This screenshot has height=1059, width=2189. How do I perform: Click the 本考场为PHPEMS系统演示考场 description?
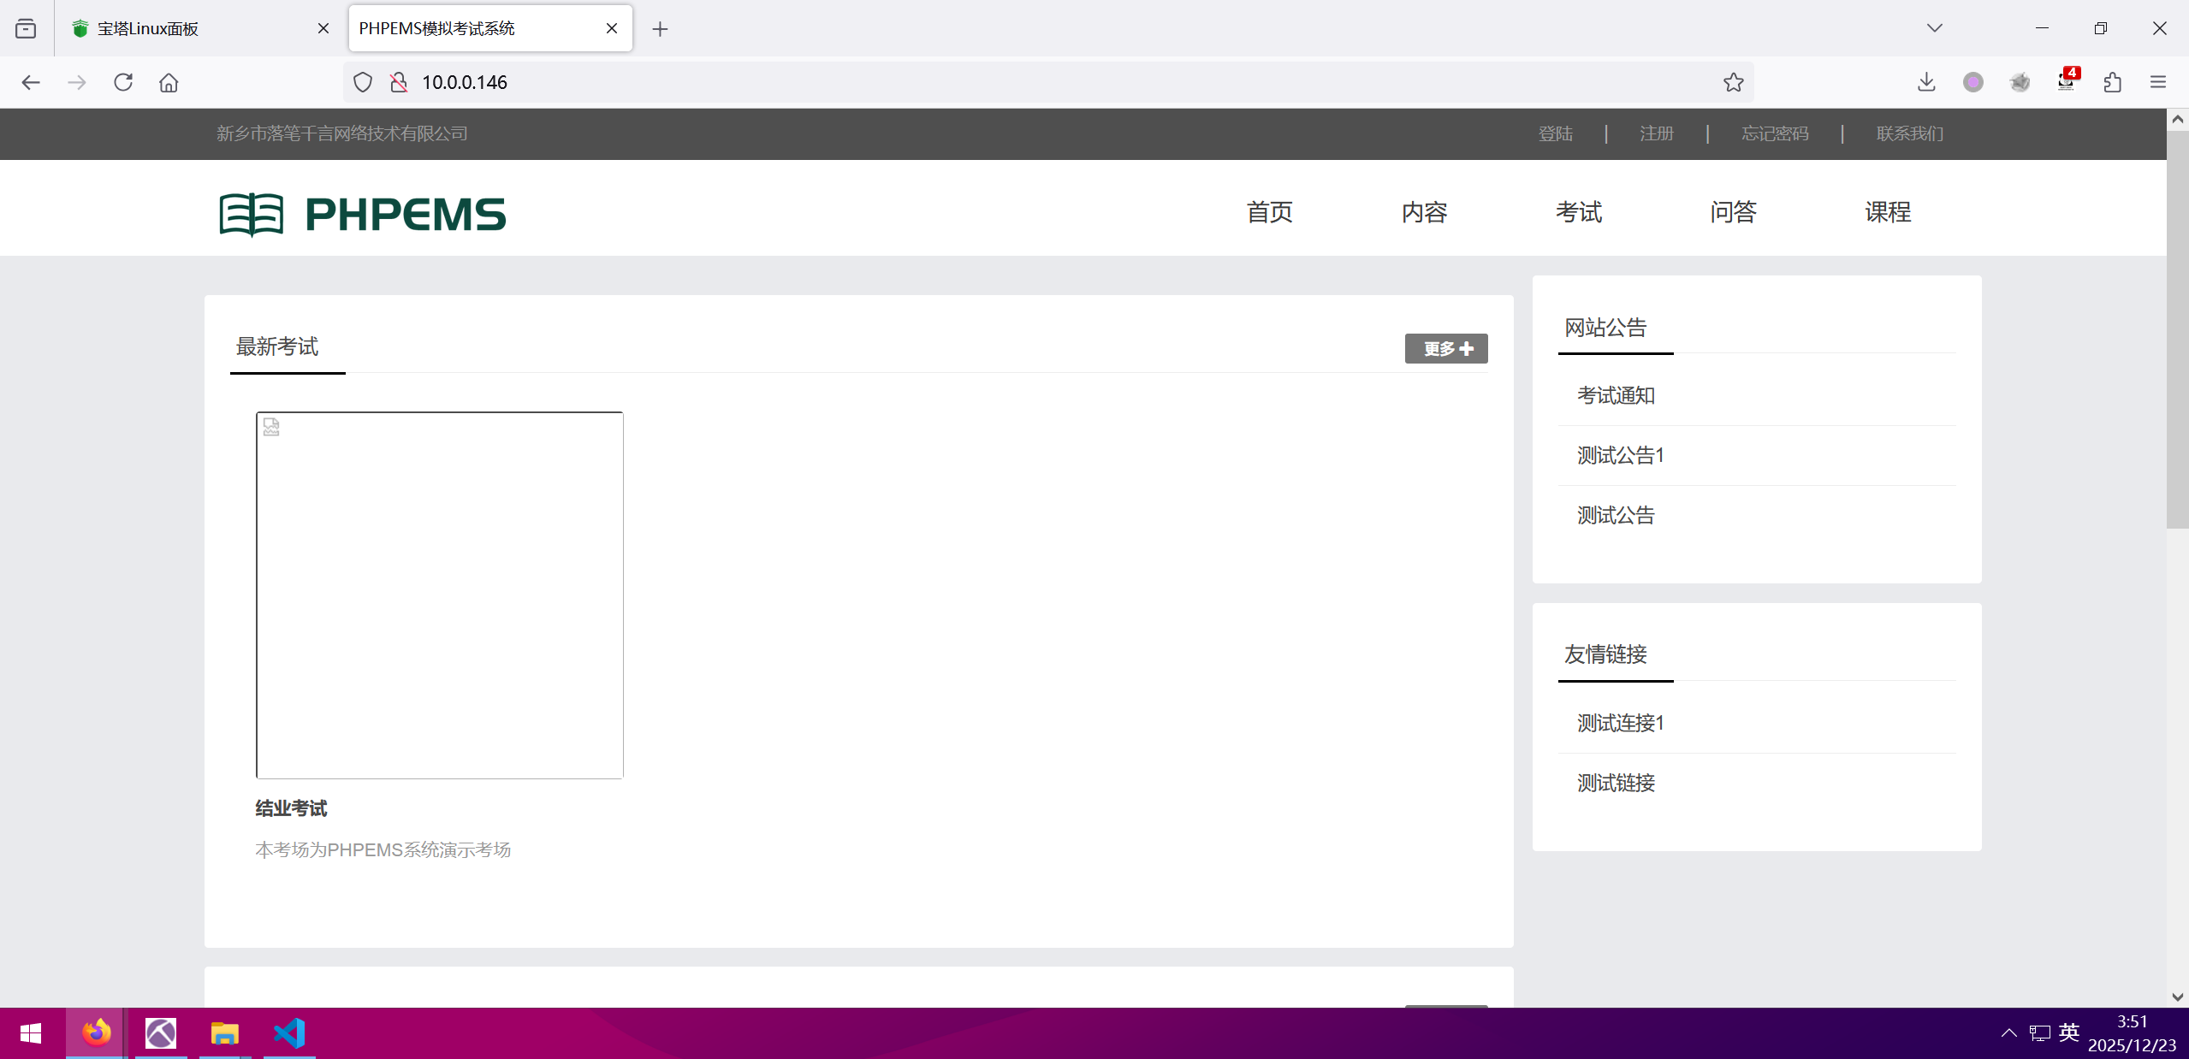(x=383, y=849)
